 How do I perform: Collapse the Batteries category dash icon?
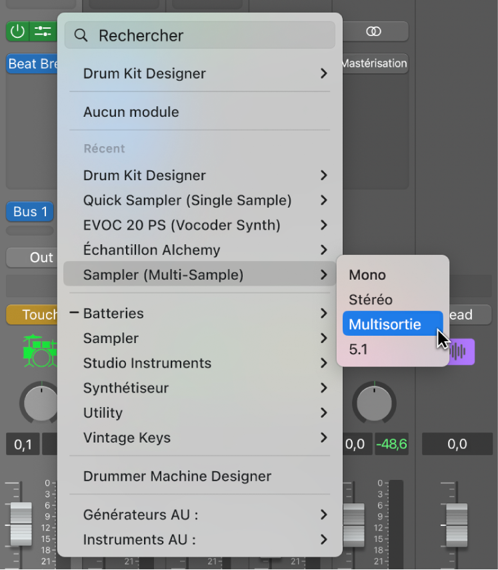pos(74,313)
